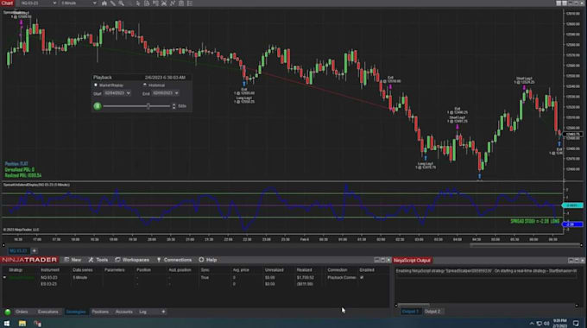Open the chart Properties icon
The width and height of the screenshot is (587, 328).
[x=181, y=3]
